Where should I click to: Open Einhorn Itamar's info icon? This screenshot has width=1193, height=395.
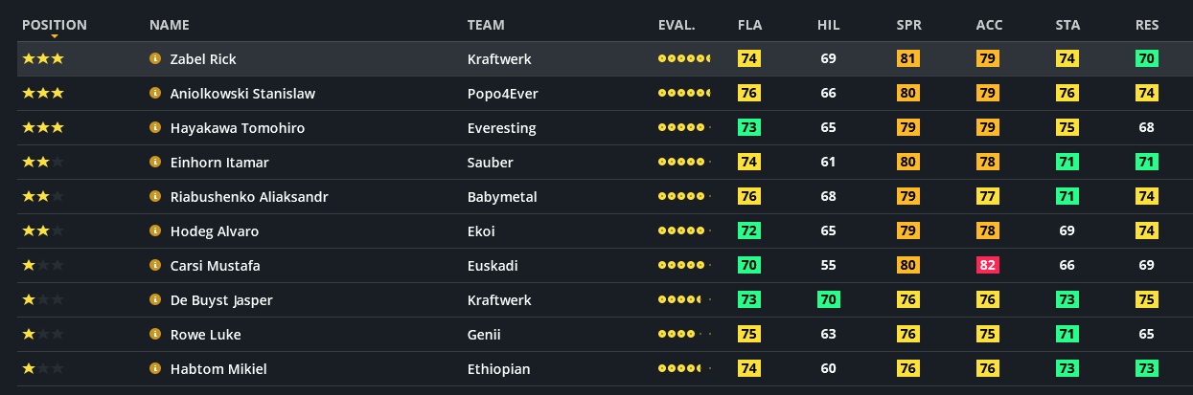154,162
